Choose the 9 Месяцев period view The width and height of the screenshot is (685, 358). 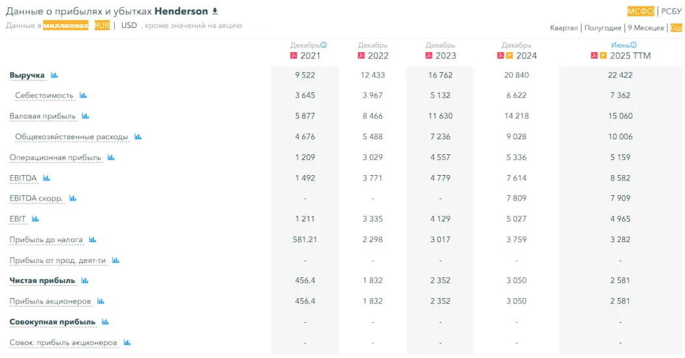(x=646, y=28)
